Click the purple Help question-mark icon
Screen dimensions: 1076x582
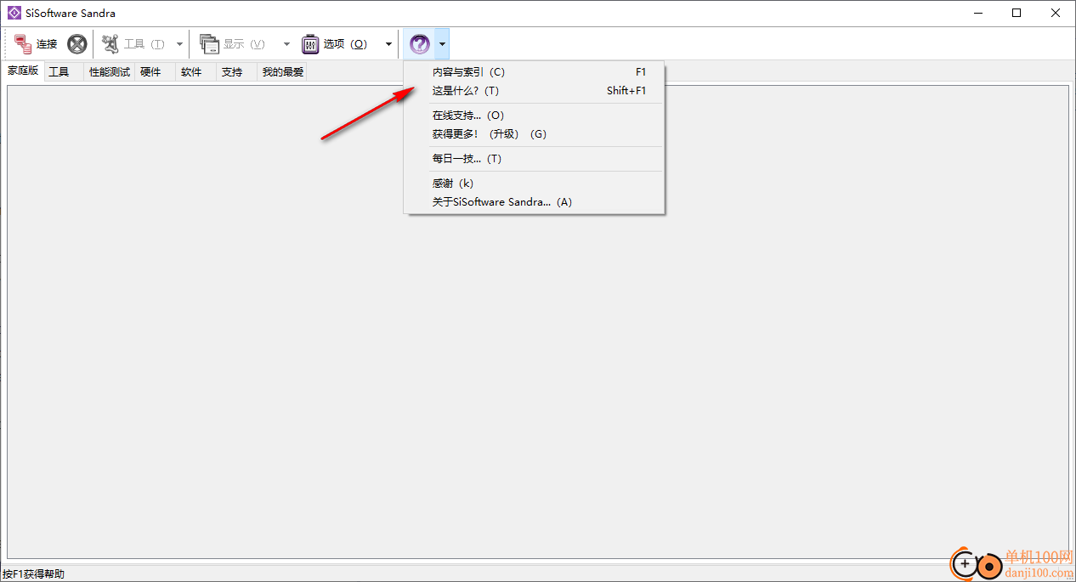[x=420, y=44]
